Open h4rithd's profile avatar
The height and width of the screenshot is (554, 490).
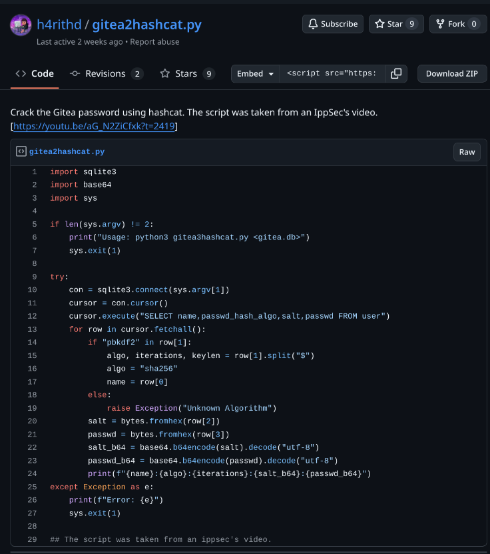tap(21, 25)
